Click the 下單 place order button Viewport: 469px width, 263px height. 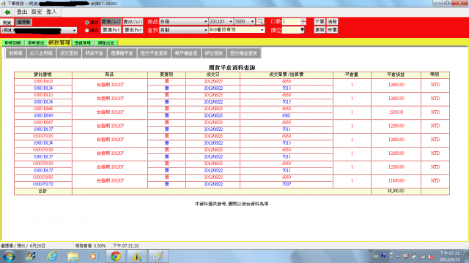tap(320, 22)
